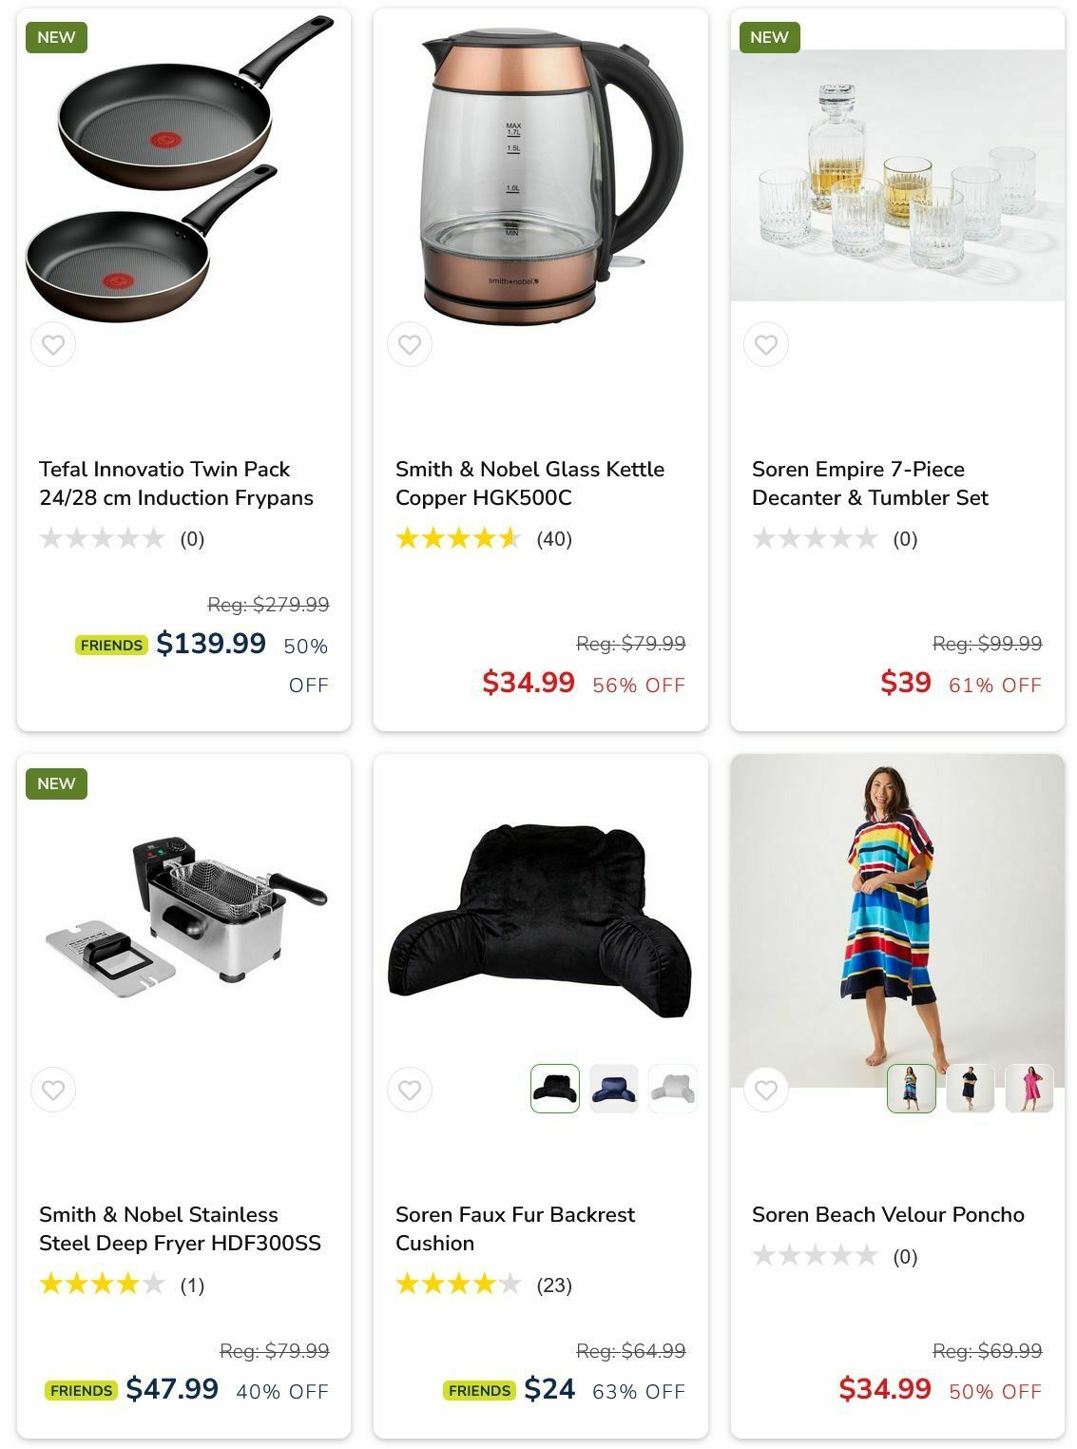This screenshot has width=1077, height=1449.
Task: Pick white backrest cushion colour option
Action: tap(673, 1089)
